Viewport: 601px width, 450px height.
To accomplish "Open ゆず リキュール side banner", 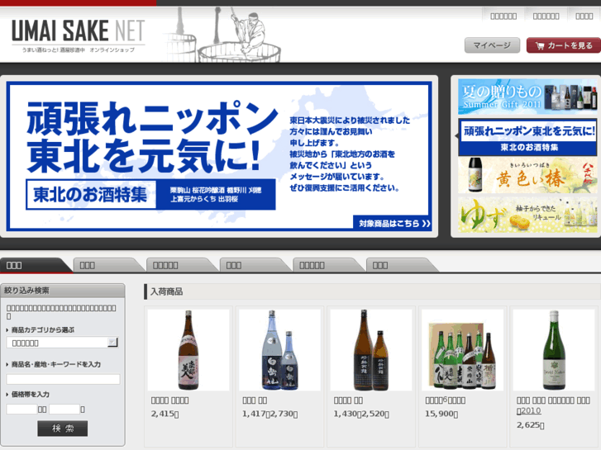I will (527, 215).
